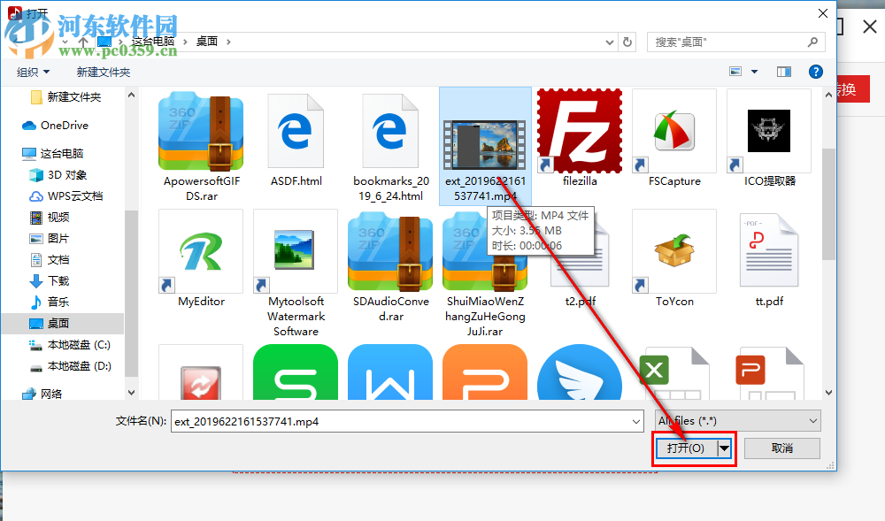Click 新建文件夹 in the toolbar
The image size is (885, 521).
(104, 73)
